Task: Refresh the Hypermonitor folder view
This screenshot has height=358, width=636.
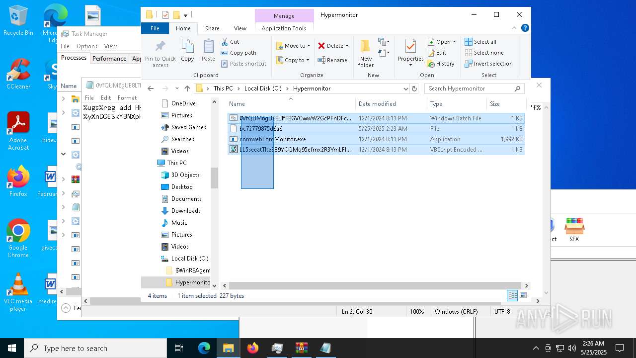Action: [414, 89]
